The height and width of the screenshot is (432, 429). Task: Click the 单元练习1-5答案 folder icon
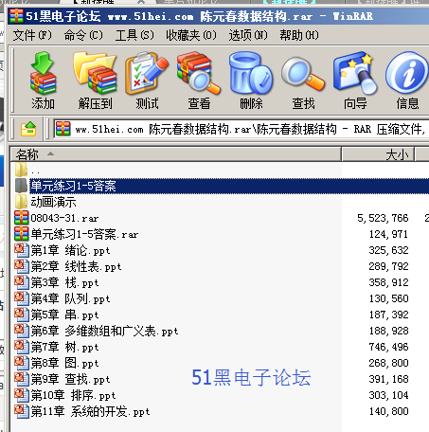[x=21, y=186]
